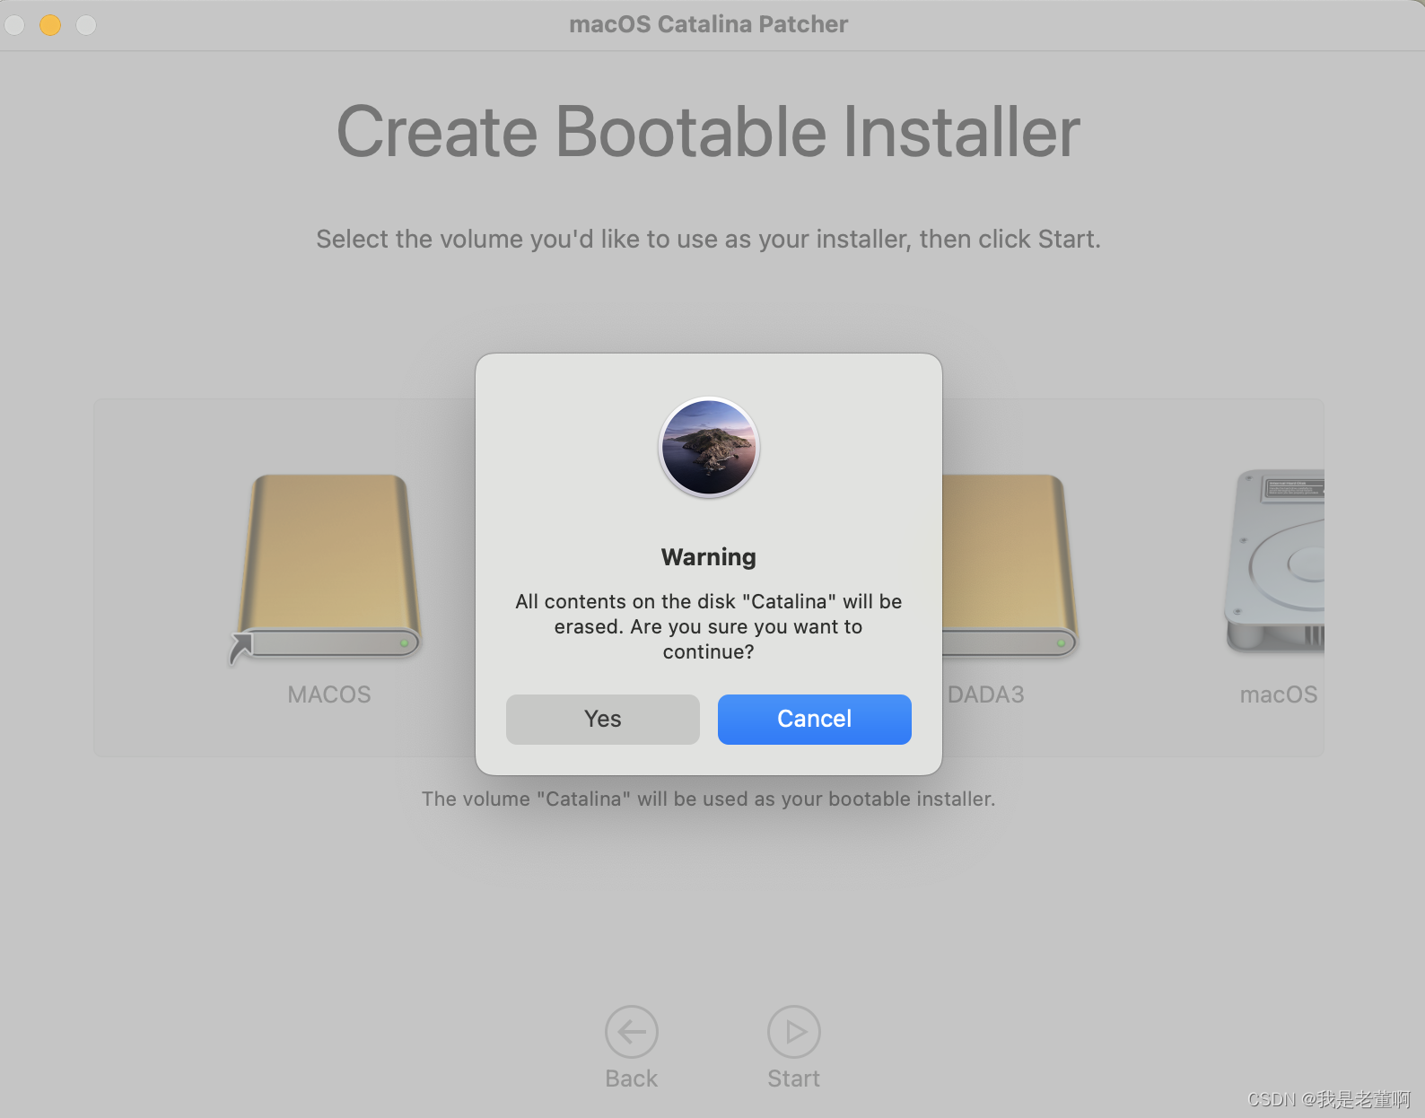Click the Catalina island icon in dialog
Viewport: 1425px width, 1118px height.
click(x=709, y=447)
